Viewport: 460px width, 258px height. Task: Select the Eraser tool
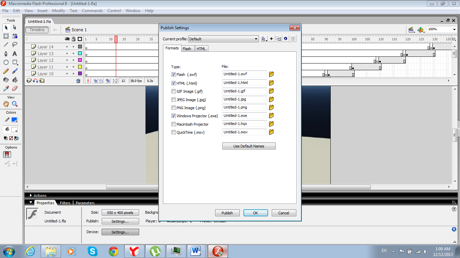coord(15,88)
